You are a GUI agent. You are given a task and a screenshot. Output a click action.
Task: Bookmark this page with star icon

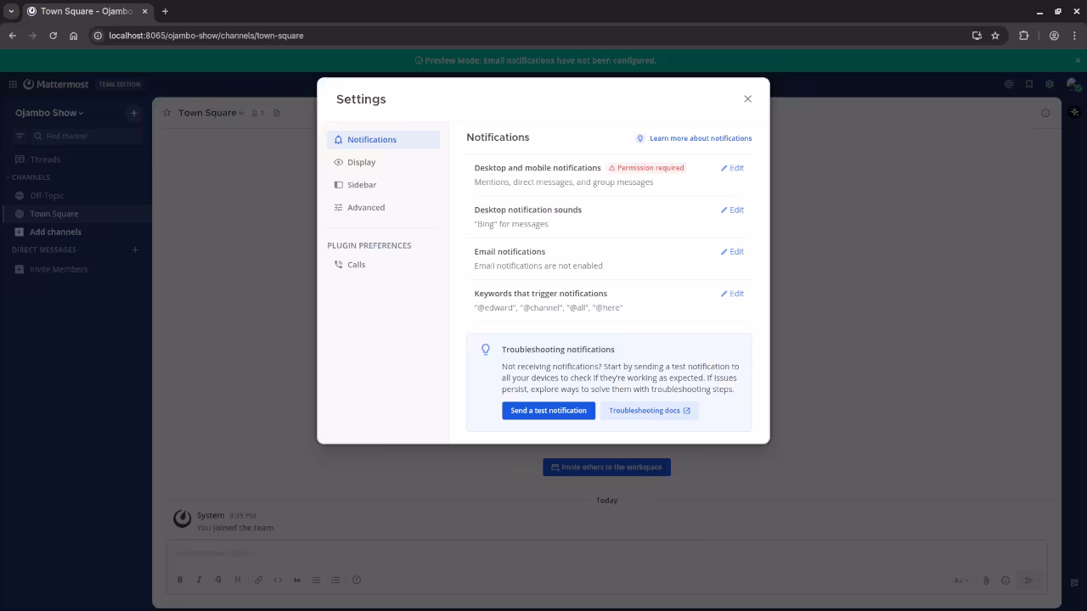995,36
